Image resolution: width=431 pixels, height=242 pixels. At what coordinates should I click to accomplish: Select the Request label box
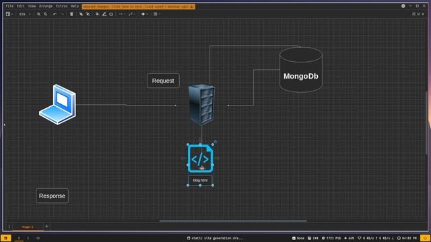(x=163, y=81)
